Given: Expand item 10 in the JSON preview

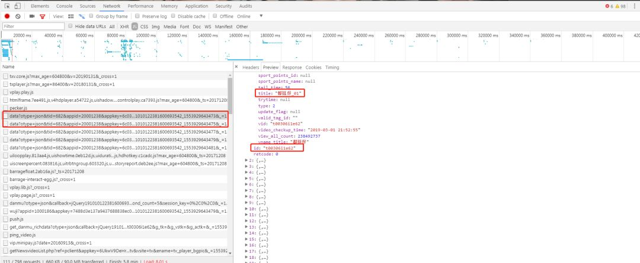Looking at the screenshot, I should click(x=246, y=209).
